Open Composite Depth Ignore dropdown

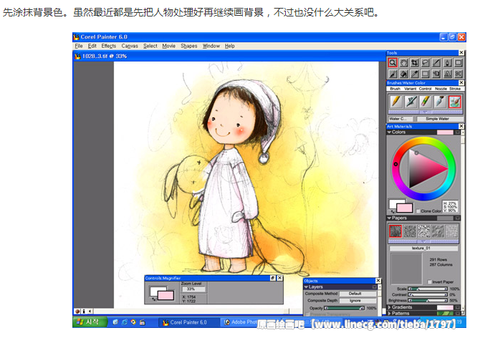(358, 300)
